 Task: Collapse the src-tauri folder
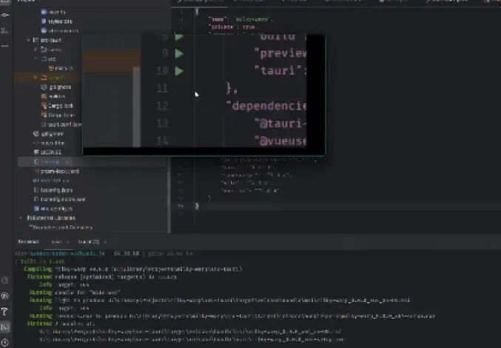28,40
